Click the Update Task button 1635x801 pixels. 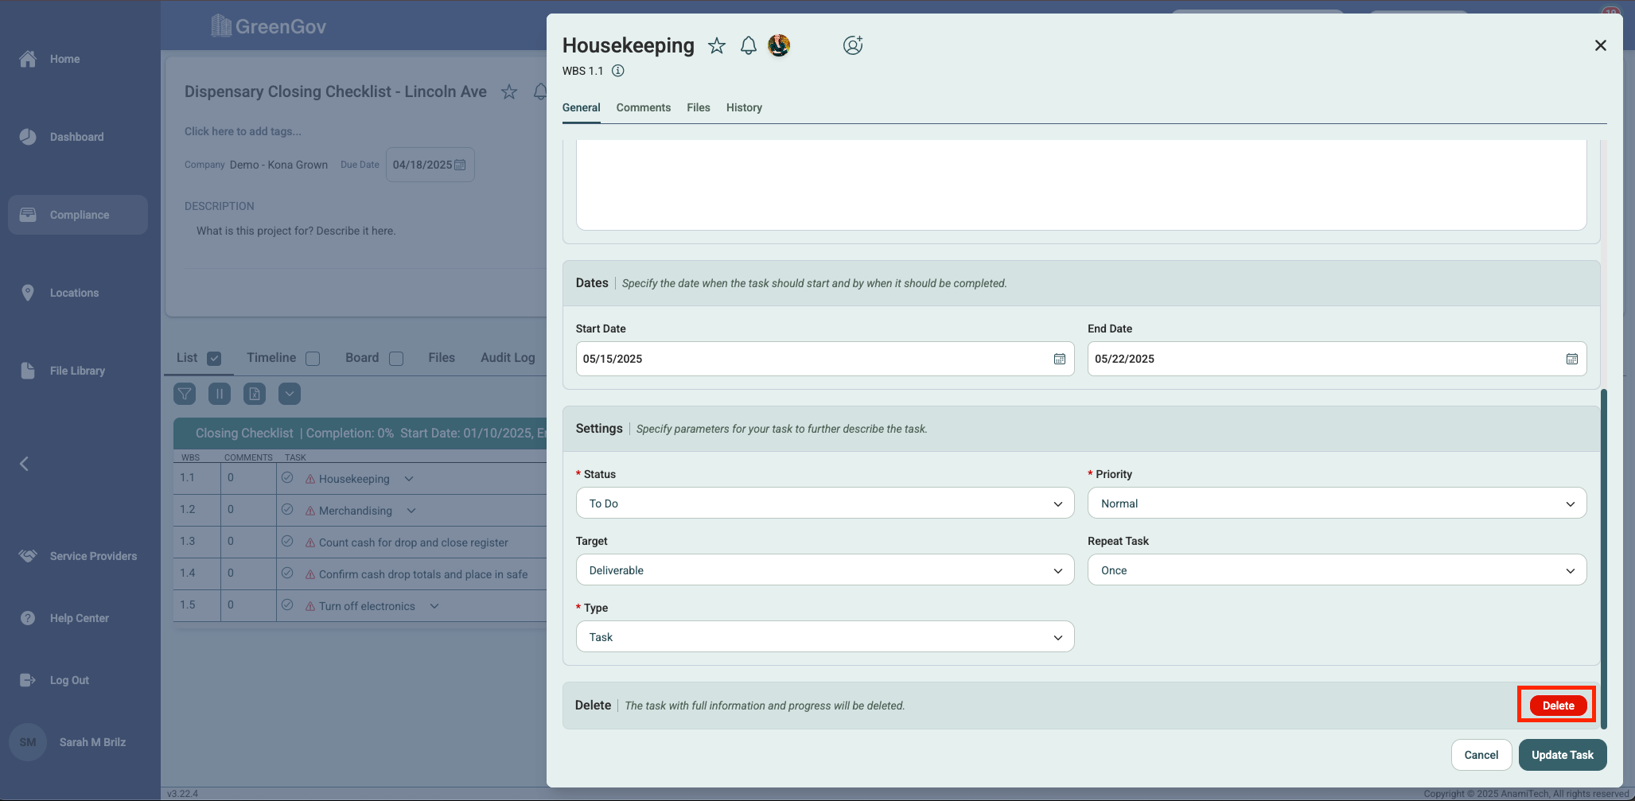click(x=1562, y=755)
